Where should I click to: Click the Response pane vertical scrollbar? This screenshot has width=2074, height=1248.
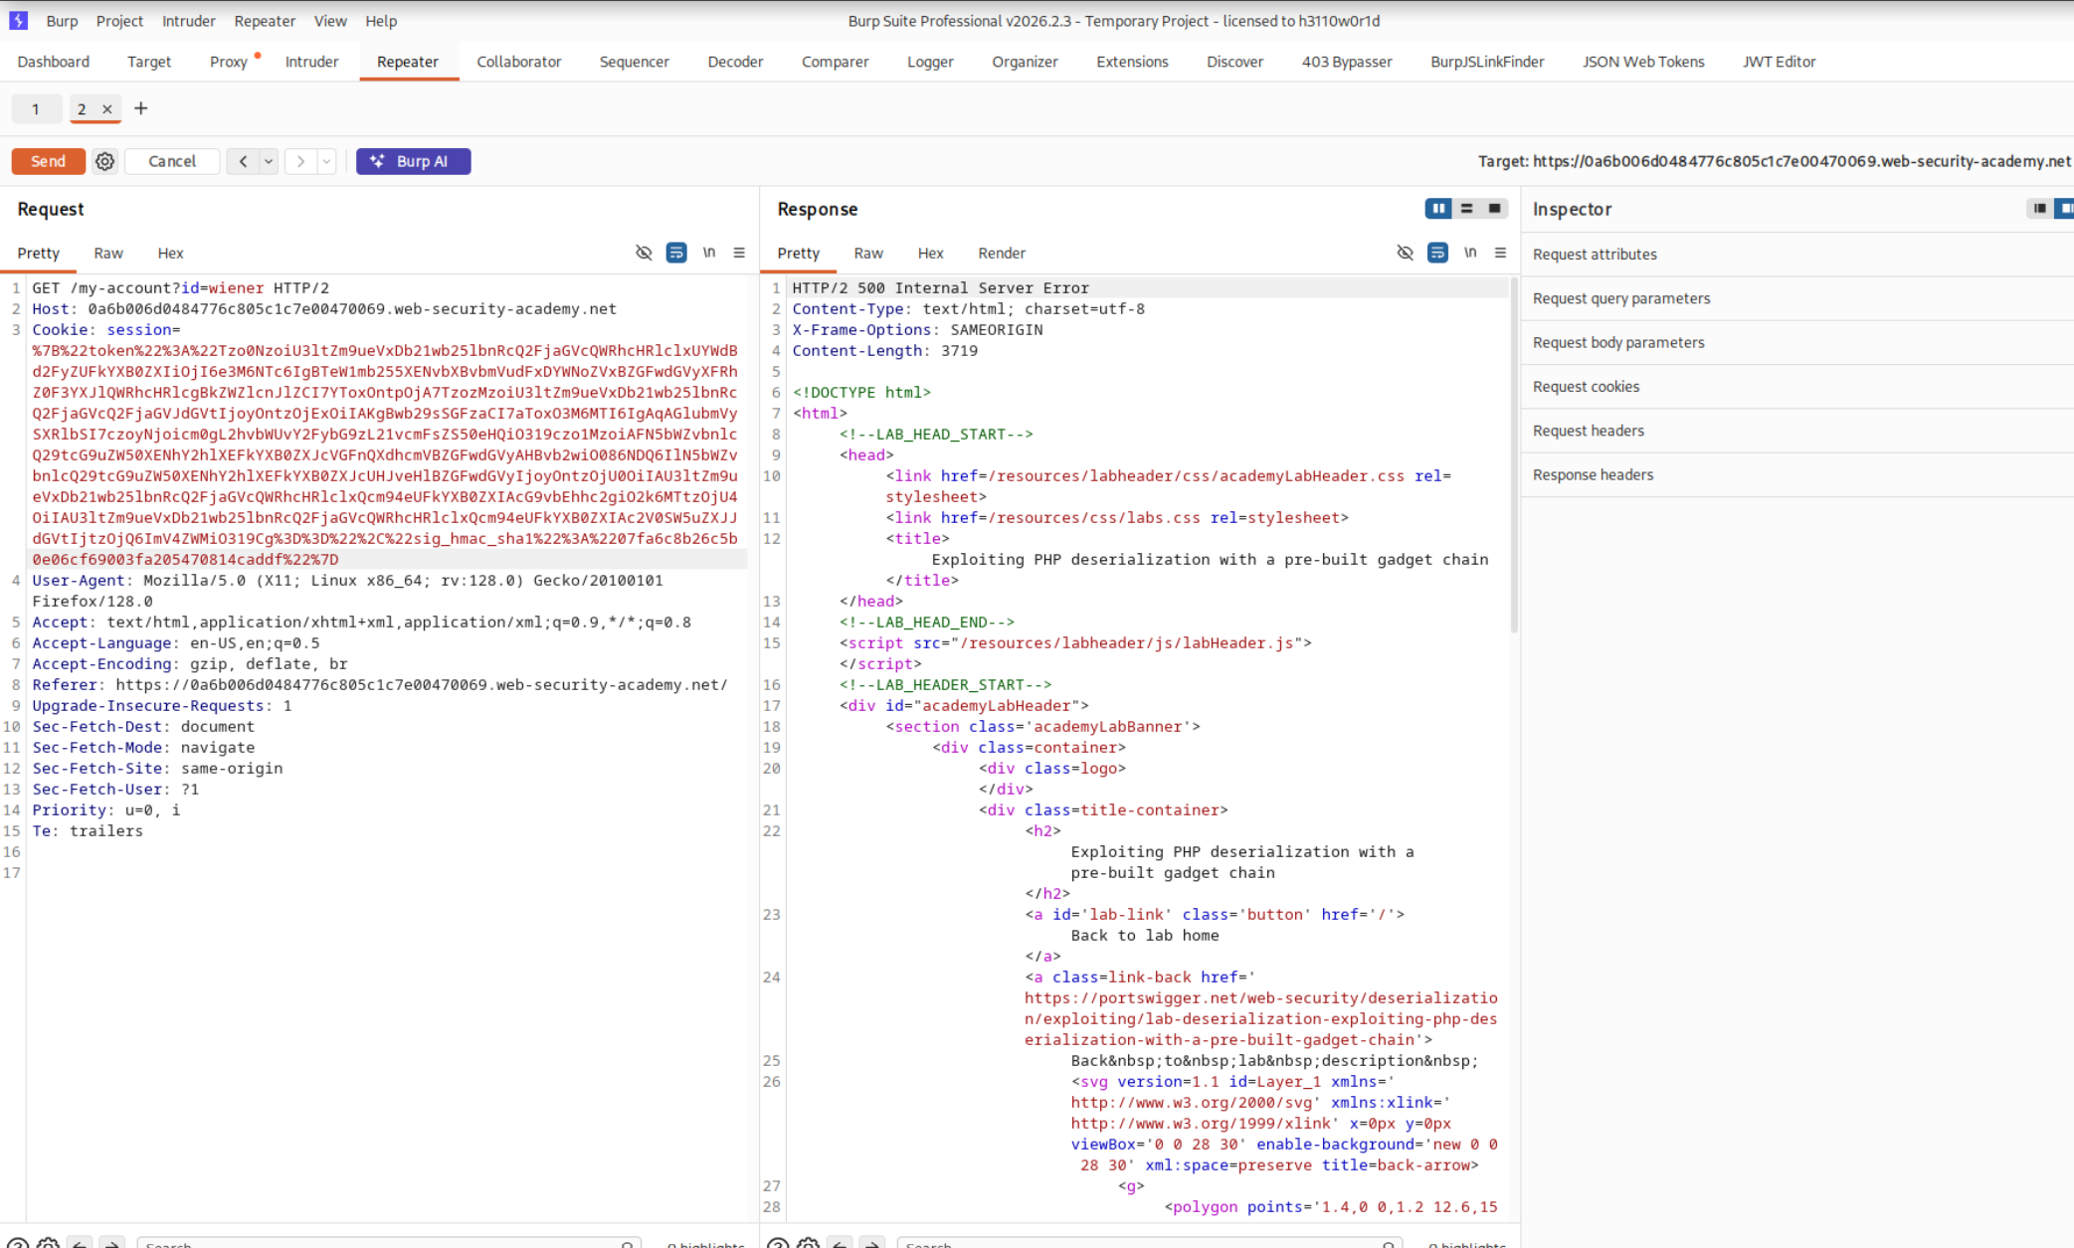pyautogui.click(x=1514, y=455)
